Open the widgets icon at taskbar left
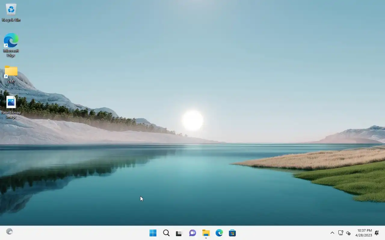Viewport: 385px width, 240px height. 9,232
